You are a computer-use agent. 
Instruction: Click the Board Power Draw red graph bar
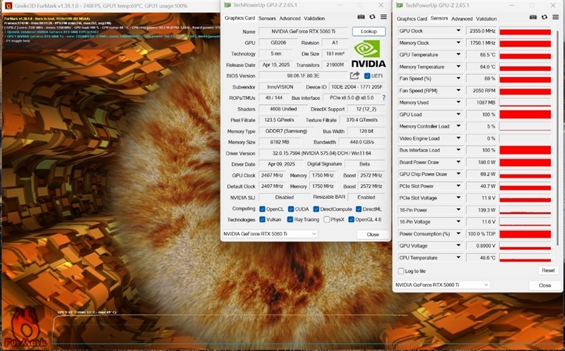pos(525,162)
